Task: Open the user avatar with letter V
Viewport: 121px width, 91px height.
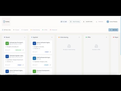Action: [x=108, y=22]
